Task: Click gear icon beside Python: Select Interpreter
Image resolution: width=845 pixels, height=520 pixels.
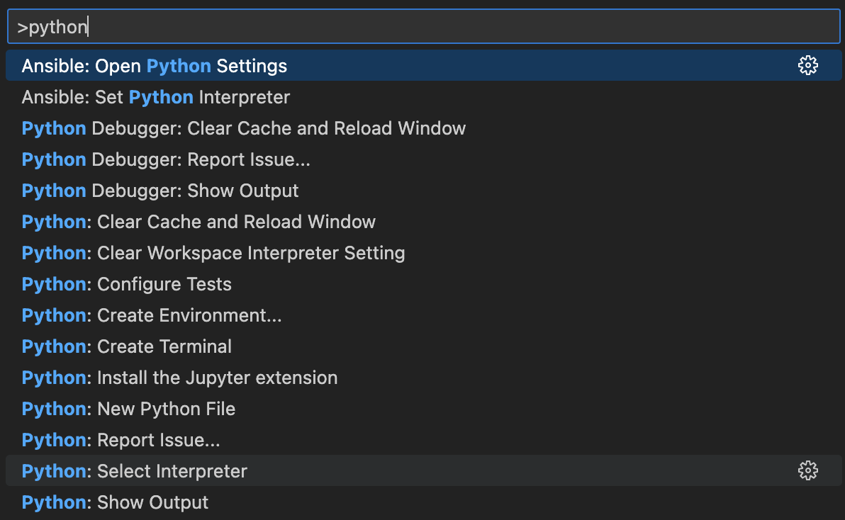Action: click(807, 470)
